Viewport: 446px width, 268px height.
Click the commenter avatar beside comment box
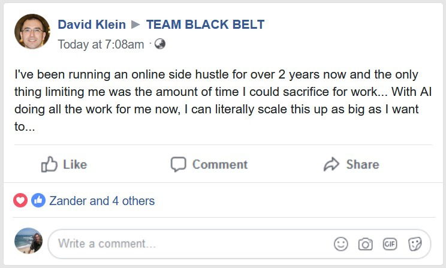pyautogui.click(x=28, y=241)
